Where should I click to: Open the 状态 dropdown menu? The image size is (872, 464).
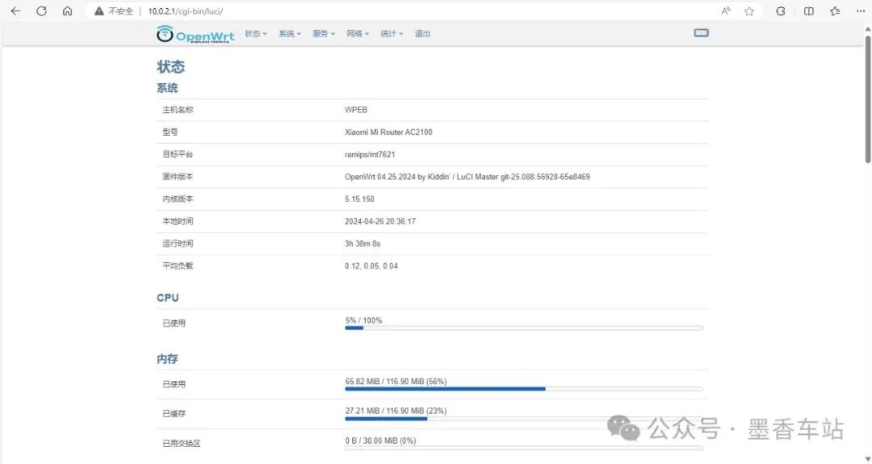click(256, 34)
